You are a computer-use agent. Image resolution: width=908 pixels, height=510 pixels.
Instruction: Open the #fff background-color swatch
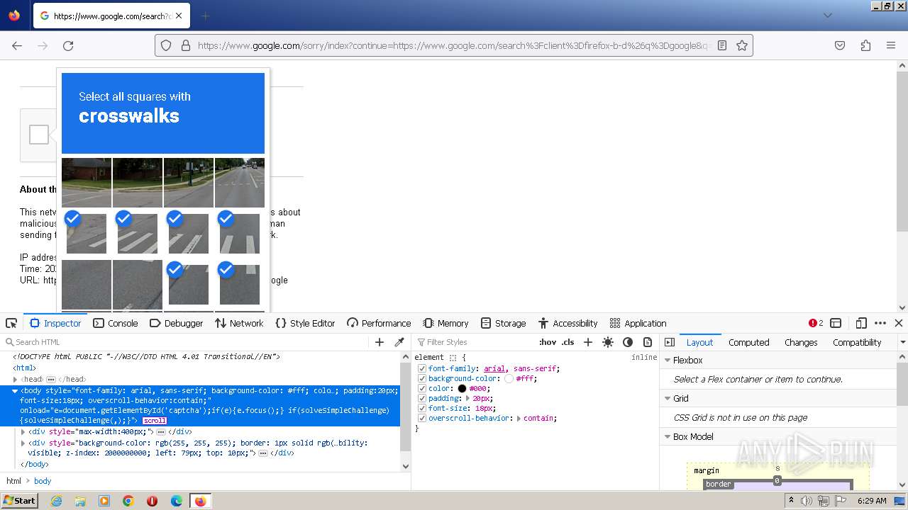(509, 378)
